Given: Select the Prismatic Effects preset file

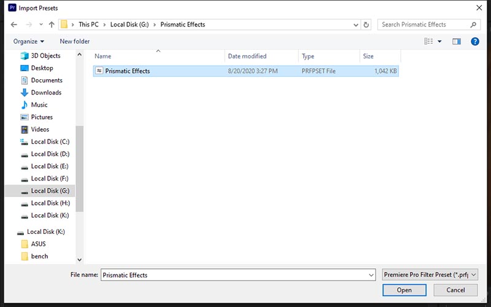Looking at the screenshot, I should (246, 71).
